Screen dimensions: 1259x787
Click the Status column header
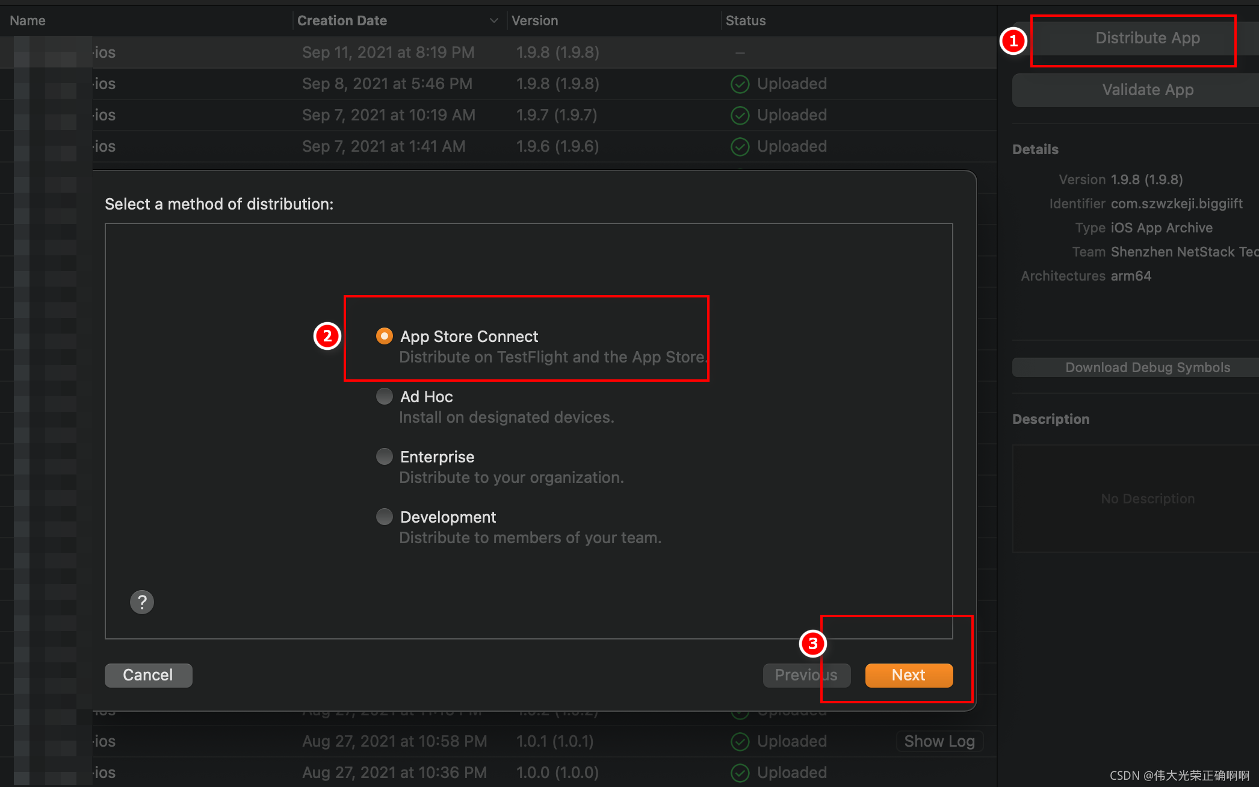tap(745, 20)
